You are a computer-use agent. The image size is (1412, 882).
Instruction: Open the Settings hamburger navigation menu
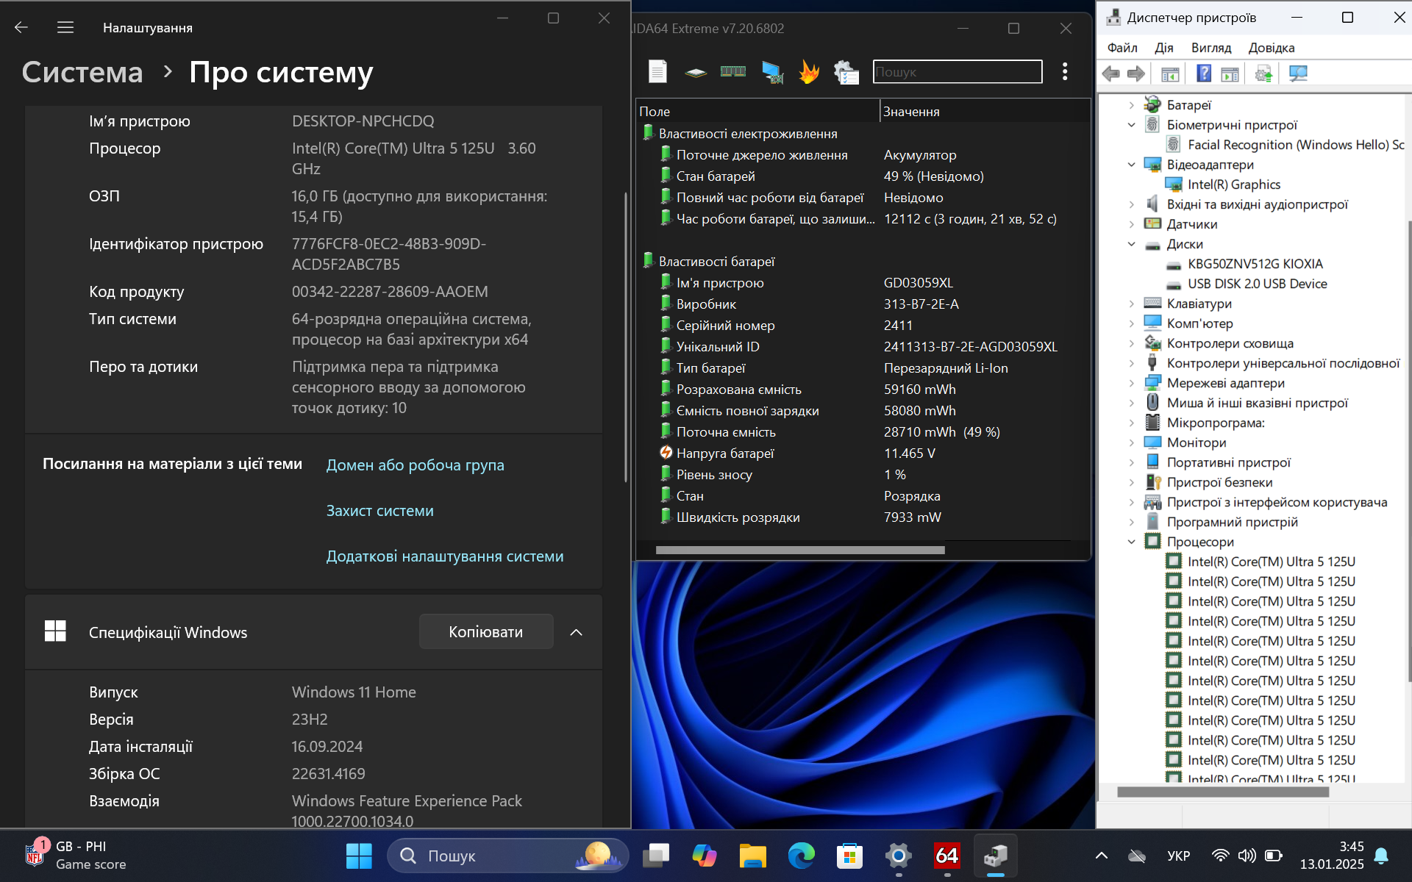point(65,27)
